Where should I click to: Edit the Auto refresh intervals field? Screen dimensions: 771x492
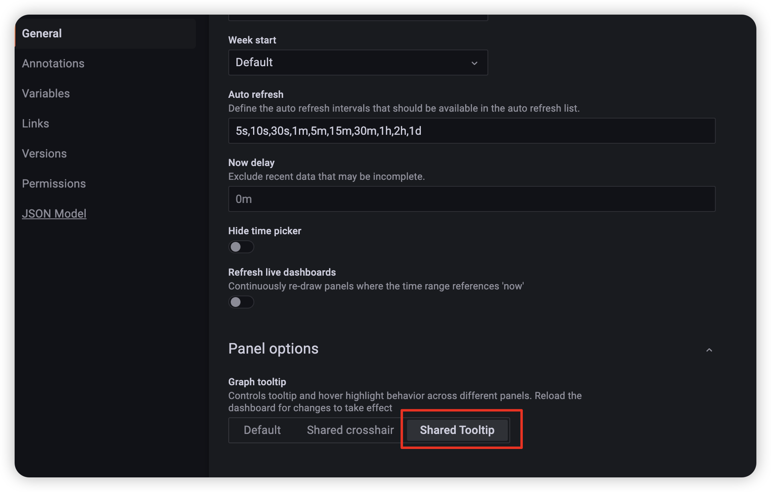point(471,131)
